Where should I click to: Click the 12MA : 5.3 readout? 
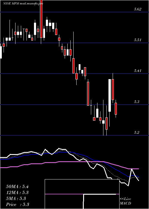[17, 193]
